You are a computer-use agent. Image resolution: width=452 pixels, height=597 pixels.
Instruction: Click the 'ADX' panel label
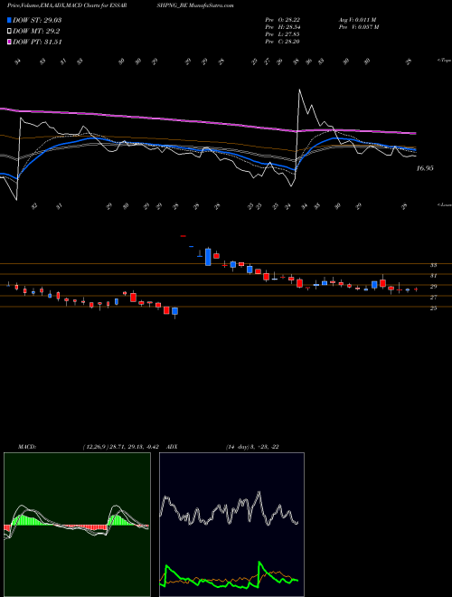click(172, 447)
